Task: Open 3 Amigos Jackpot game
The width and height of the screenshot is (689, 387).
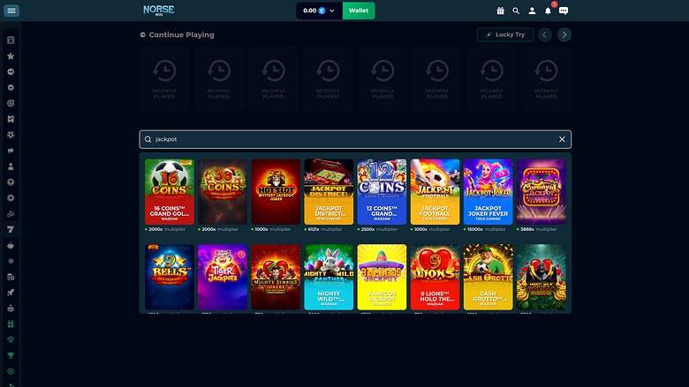Action: click(382, 277)
